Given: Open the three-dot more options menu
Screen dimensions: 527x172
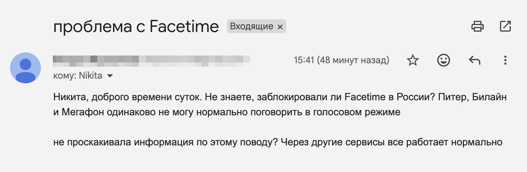Looking at the screenshot, I should [505, 60].
